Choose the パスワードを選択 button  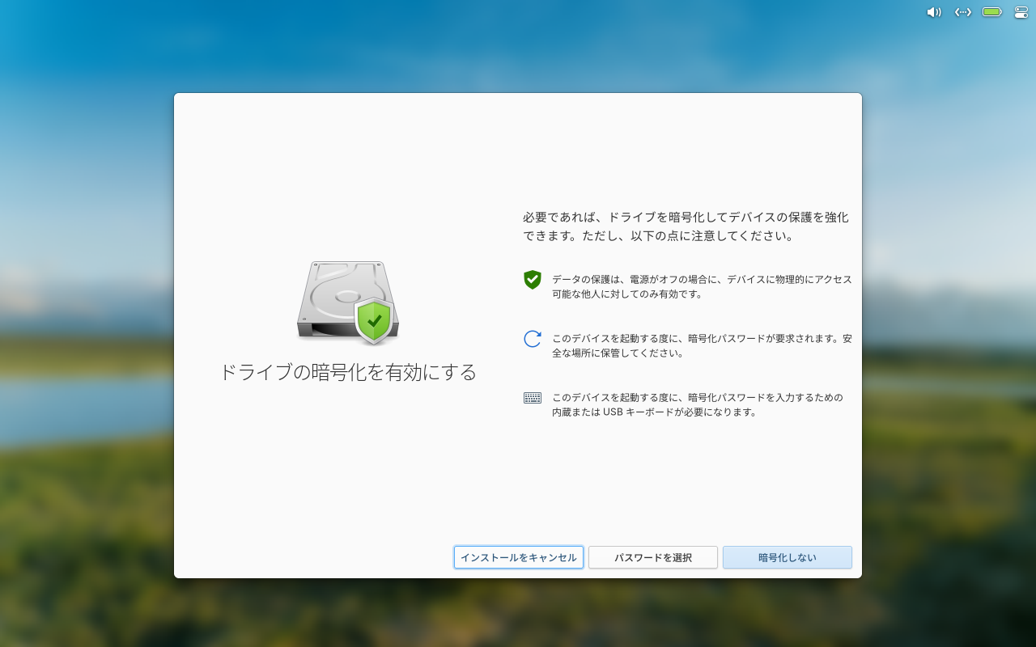point(653,557)
